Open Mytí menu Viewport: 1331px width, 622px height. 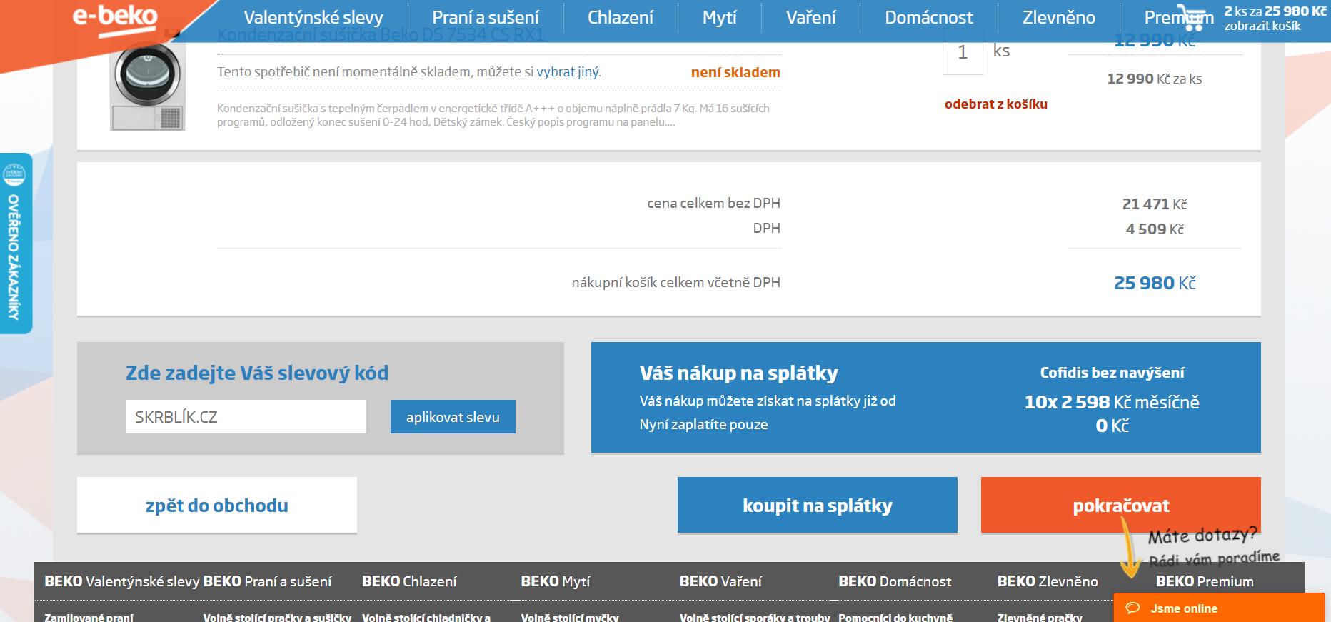click(719, 17)
